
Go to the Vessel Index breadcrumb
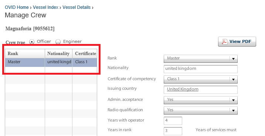45,7
